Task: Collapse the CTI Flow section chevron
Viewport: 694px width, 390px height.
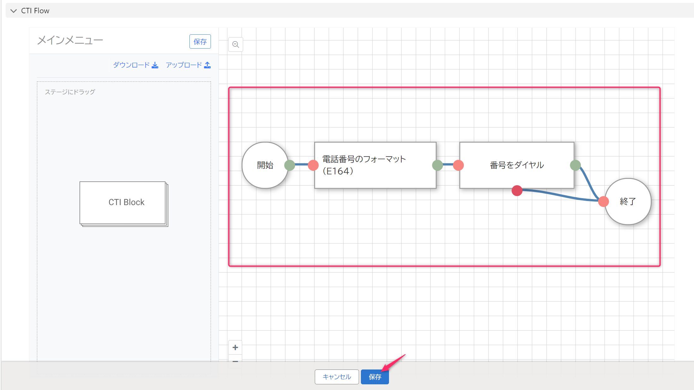Action: tap(14, 11)
